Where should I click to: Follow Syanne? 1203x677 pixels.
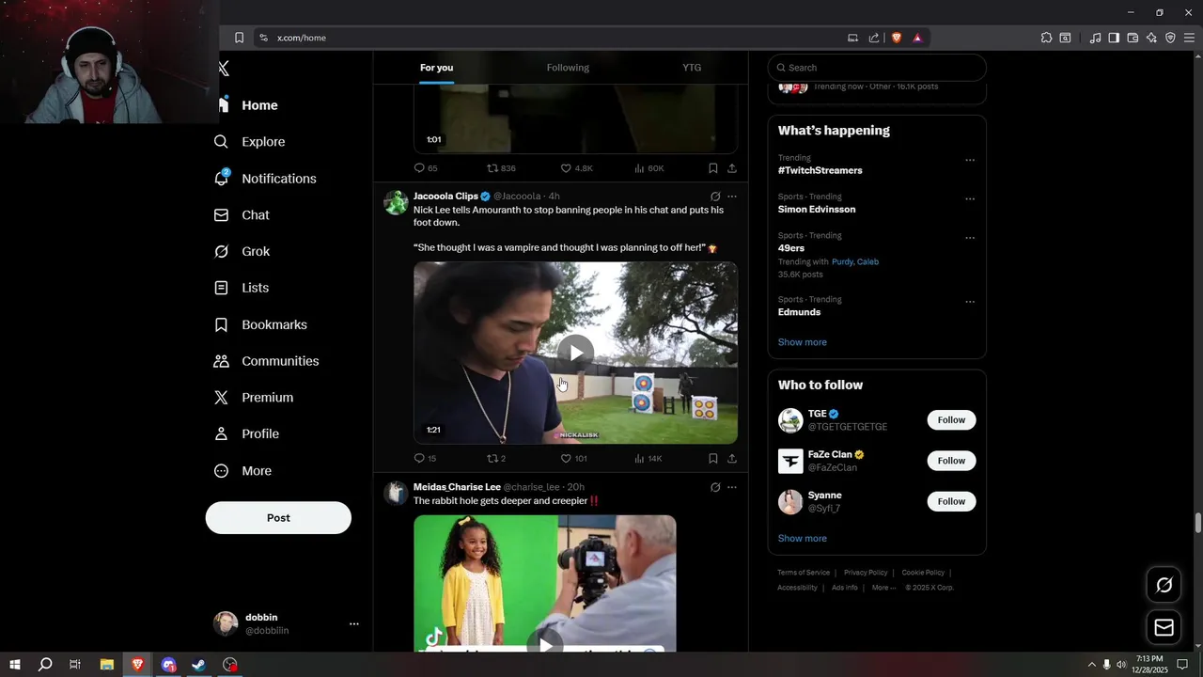tap(951, 501)
